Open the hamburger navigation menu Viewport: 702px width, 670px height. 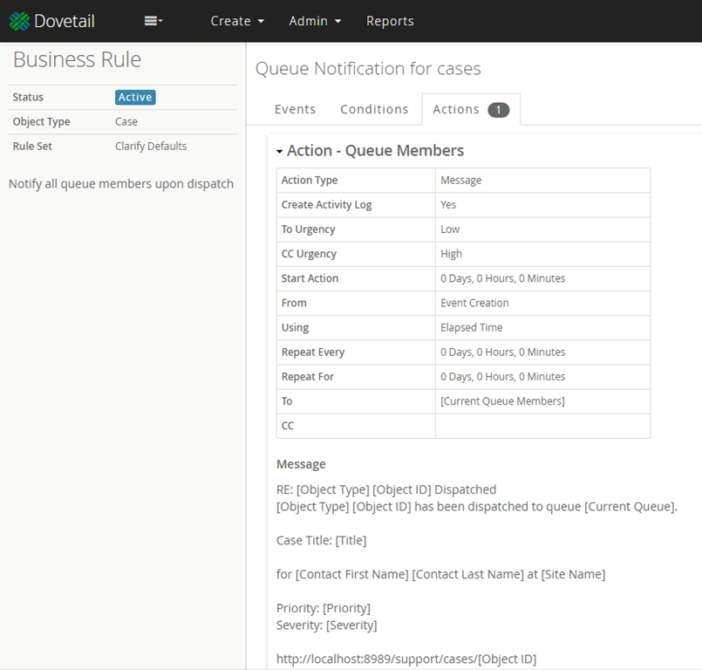(153, 21)
